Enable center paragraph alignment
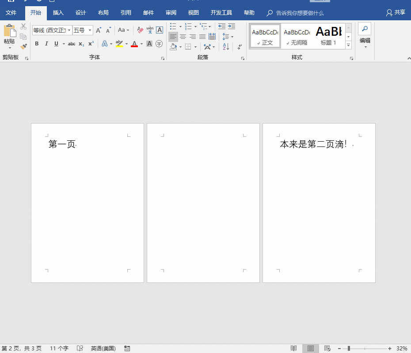This screenshot has height=353, width=411. click(x=183, y=36)
